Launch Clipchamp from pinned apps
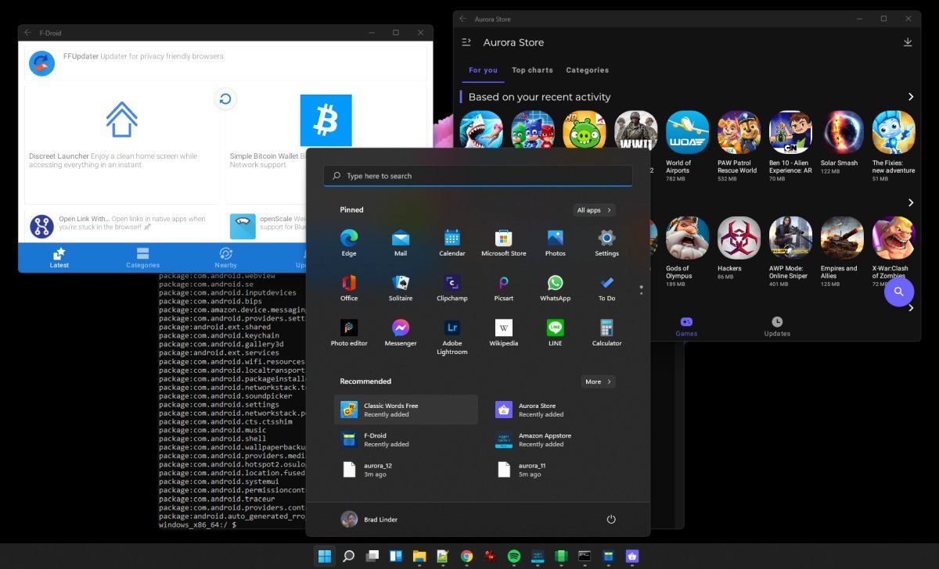This screenshot has width=939, height=569. coord(452,288)
